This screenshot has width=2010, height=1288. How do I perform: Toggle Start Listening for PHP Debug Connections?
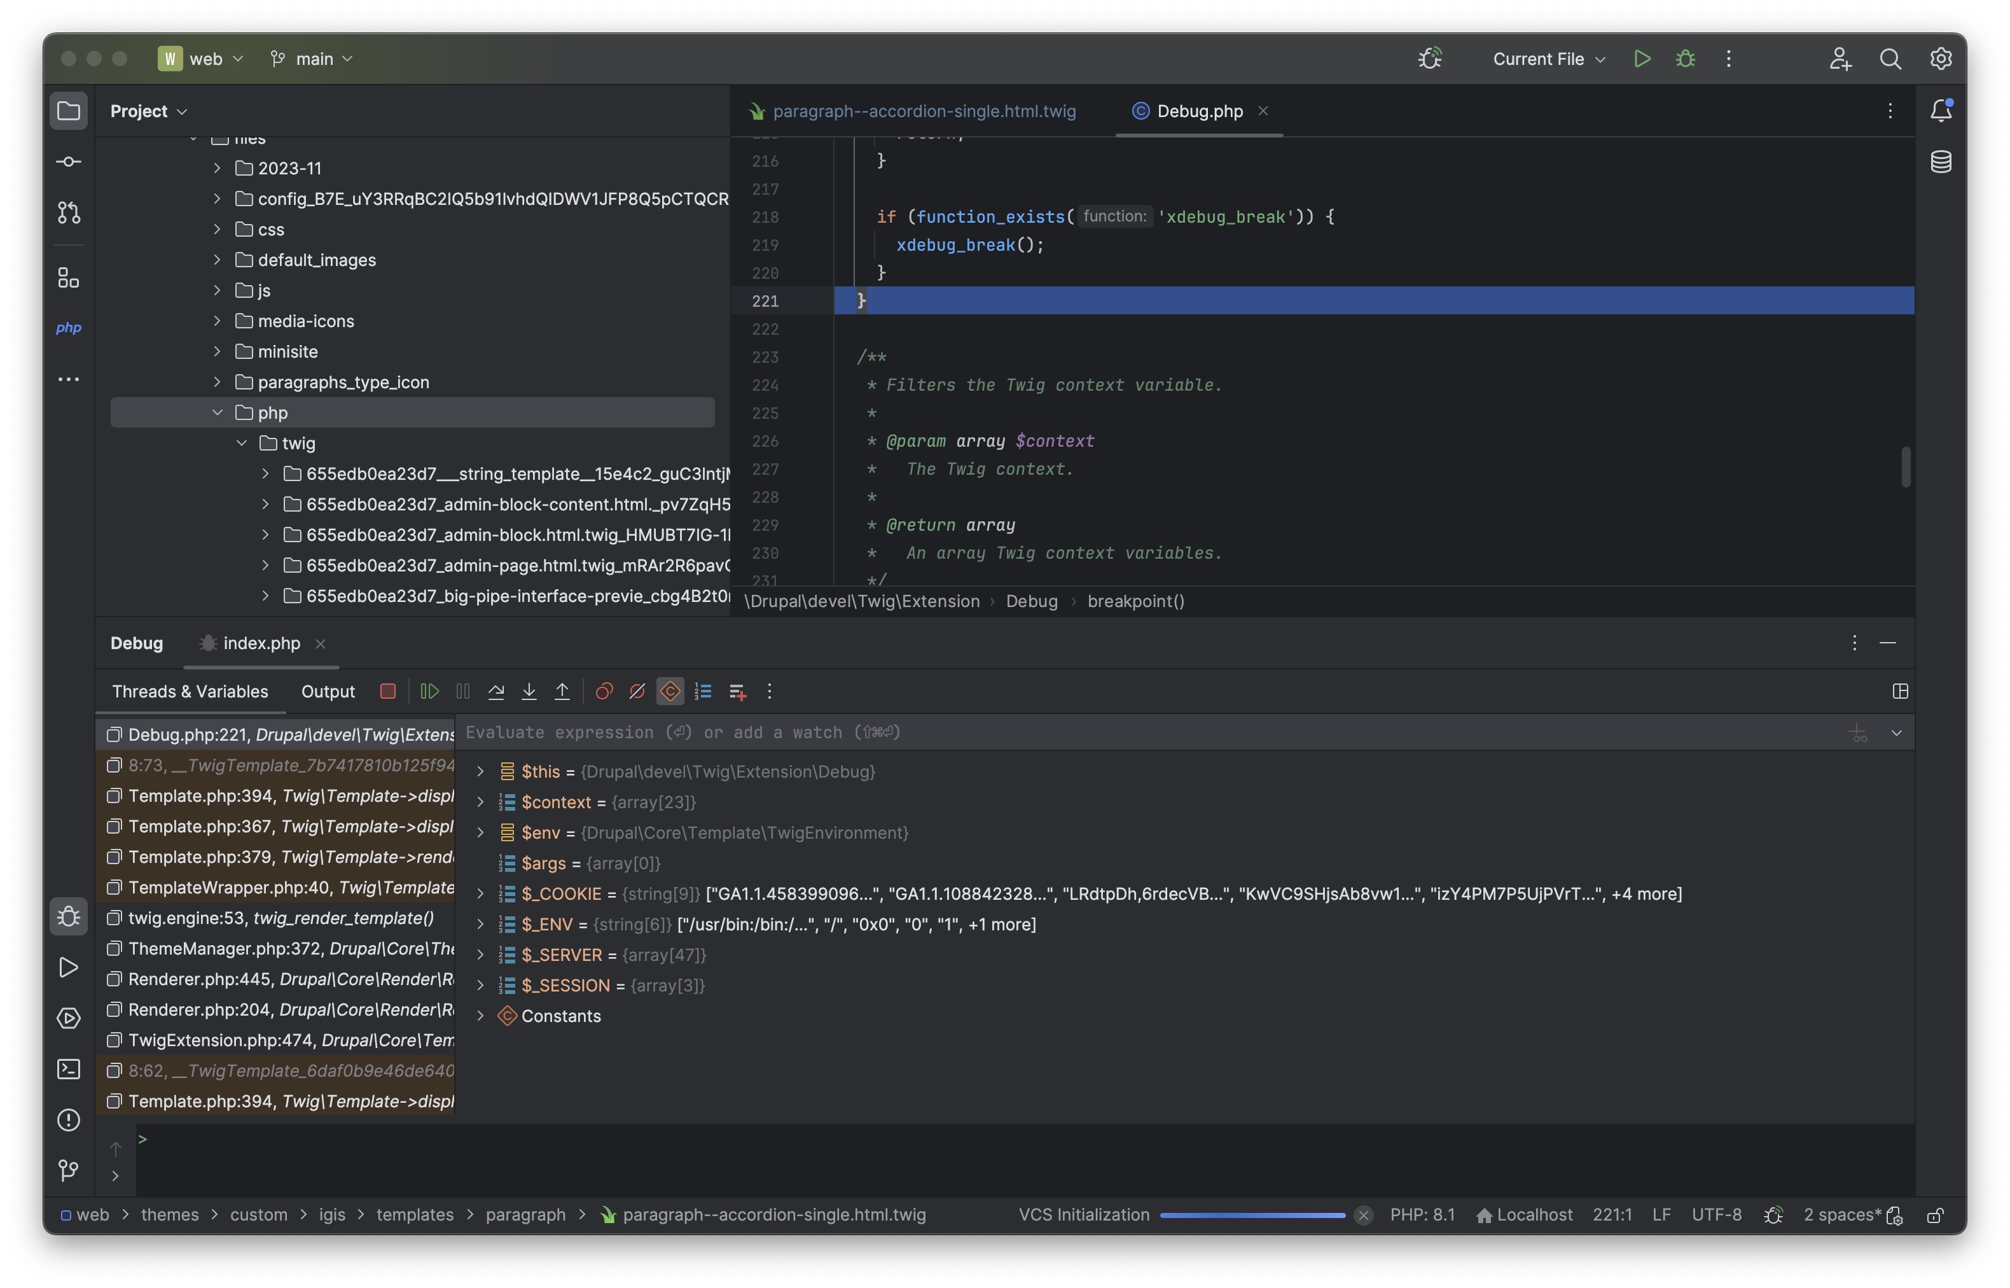[x=1430, y=59]
